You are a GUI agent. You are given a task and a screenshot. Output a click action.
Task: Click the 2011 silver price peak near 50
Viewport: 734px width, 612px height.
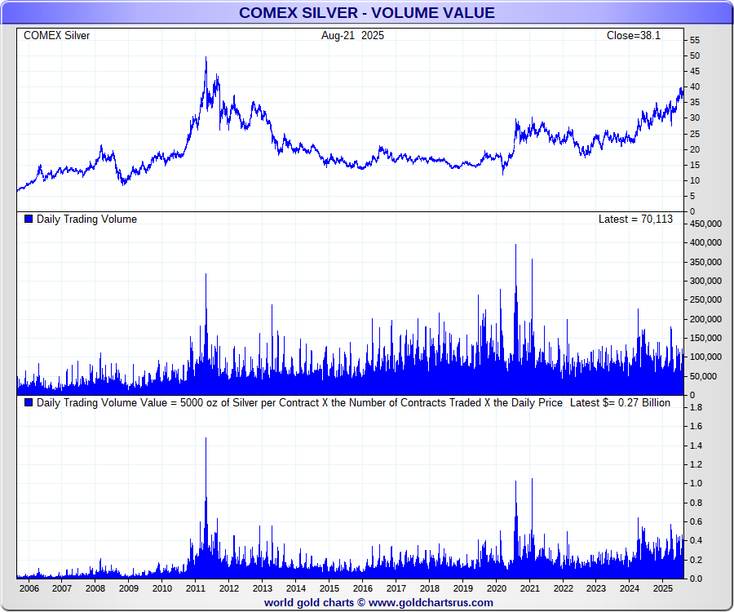pos(206,58)
